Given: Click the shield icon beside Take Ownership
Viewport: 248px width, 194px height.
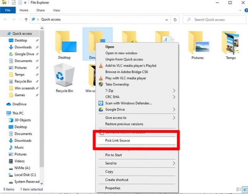Looking at the screenshot, I should tap(101, 84).
